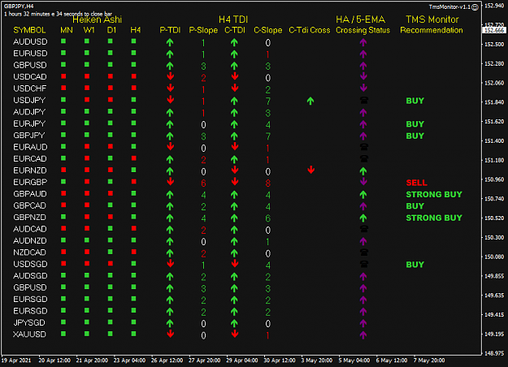Click the 3 May 20:00 date axis label

pyautogui.click(x=316, y=361)
